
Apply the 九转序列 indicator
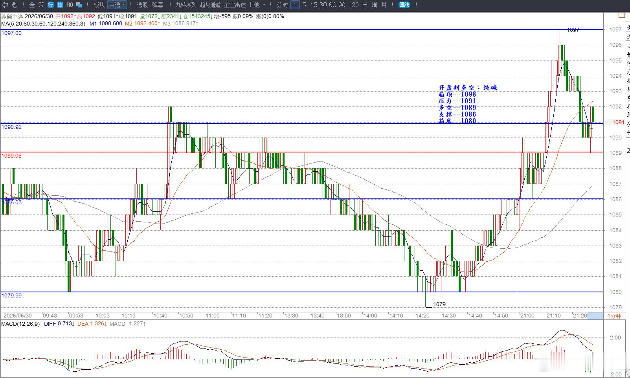[x=186, y=5]
